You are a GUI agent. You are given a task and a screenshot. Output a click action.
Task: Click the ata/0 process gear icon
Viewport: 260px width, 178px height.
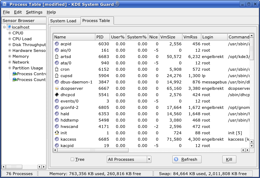[x=57, y=63]
